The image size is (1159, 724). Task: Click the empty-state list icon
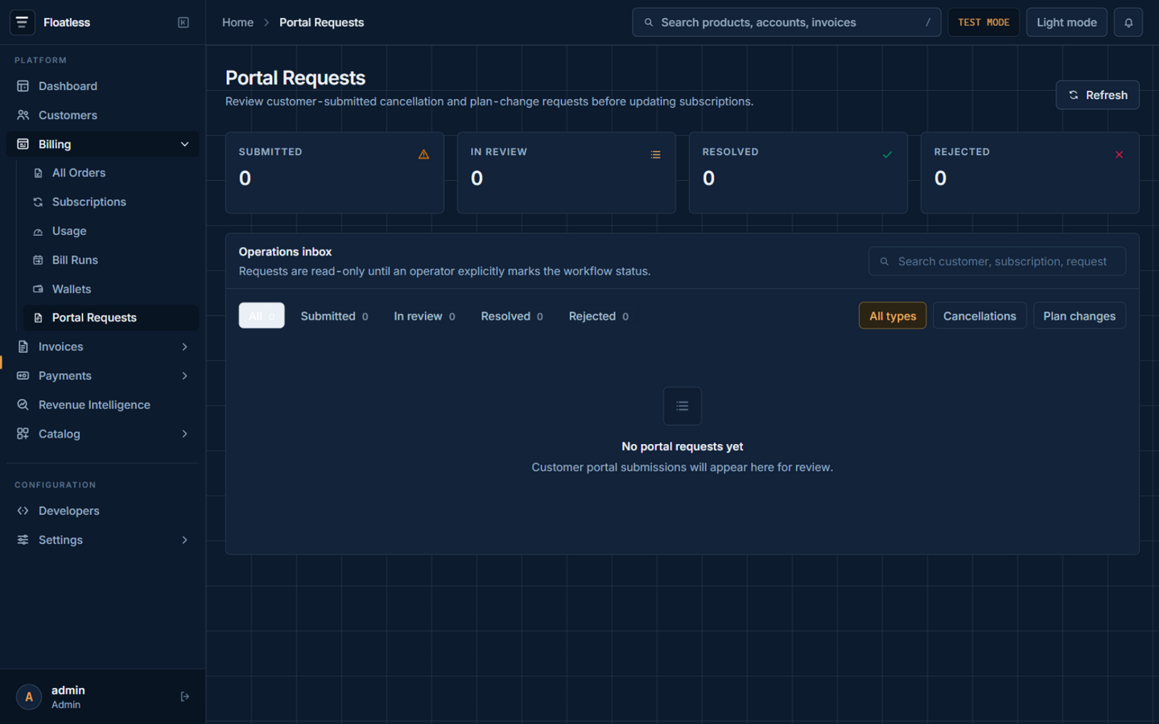(683, 406)
